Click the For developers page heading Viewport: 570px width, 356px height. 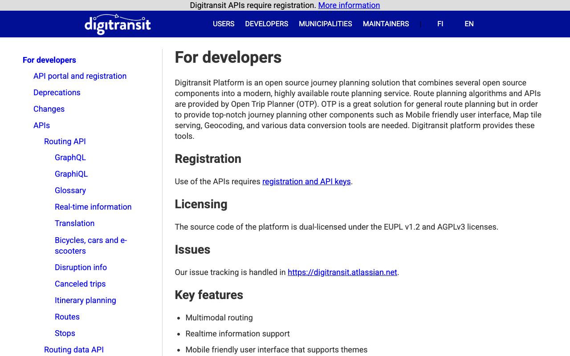tap(228, 57)
